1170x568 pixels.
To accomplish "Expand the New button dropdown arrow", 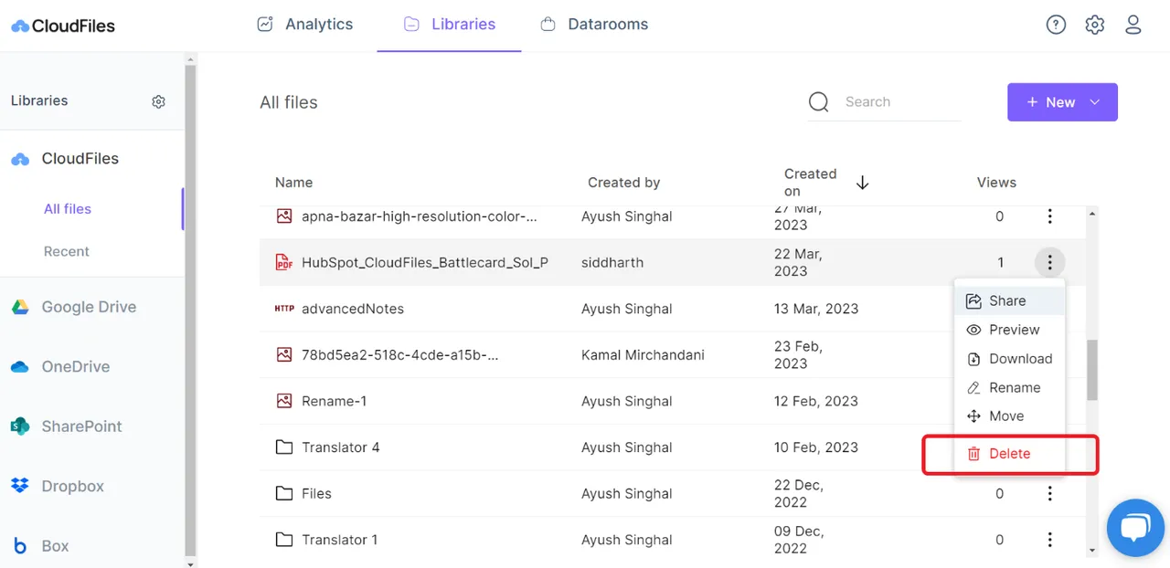I will pos(1093,102).
